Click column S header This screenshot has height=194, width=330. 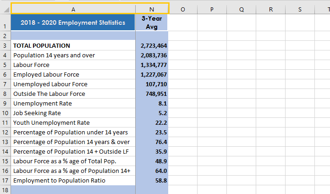click(x=300, y=9)
